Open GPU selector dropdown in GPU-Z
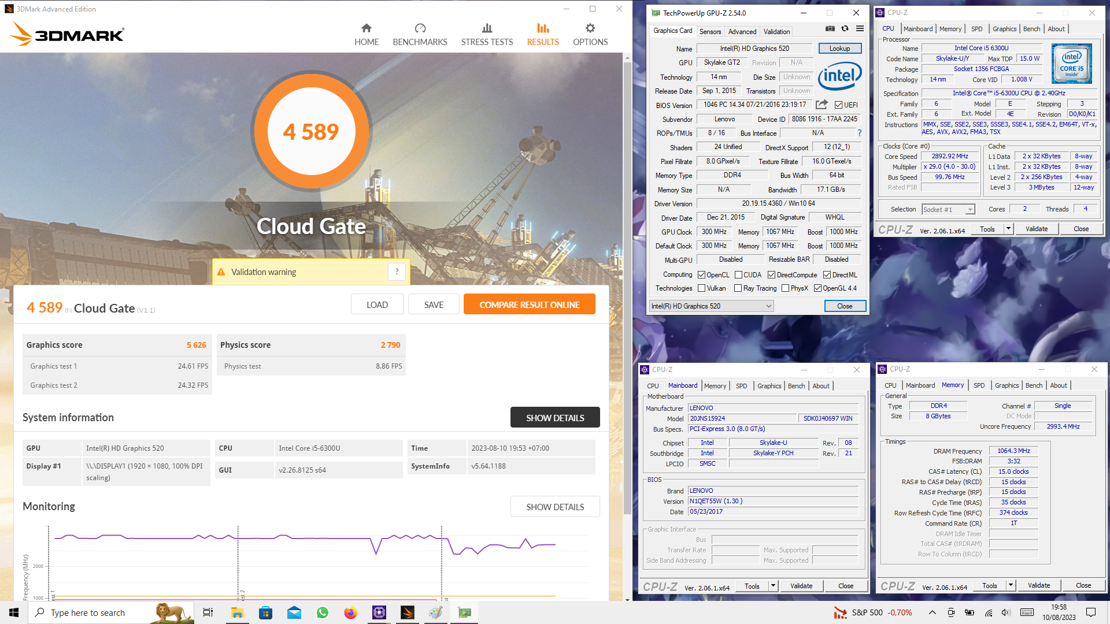This screenshot has height=624, width=1110. (711, 306)
